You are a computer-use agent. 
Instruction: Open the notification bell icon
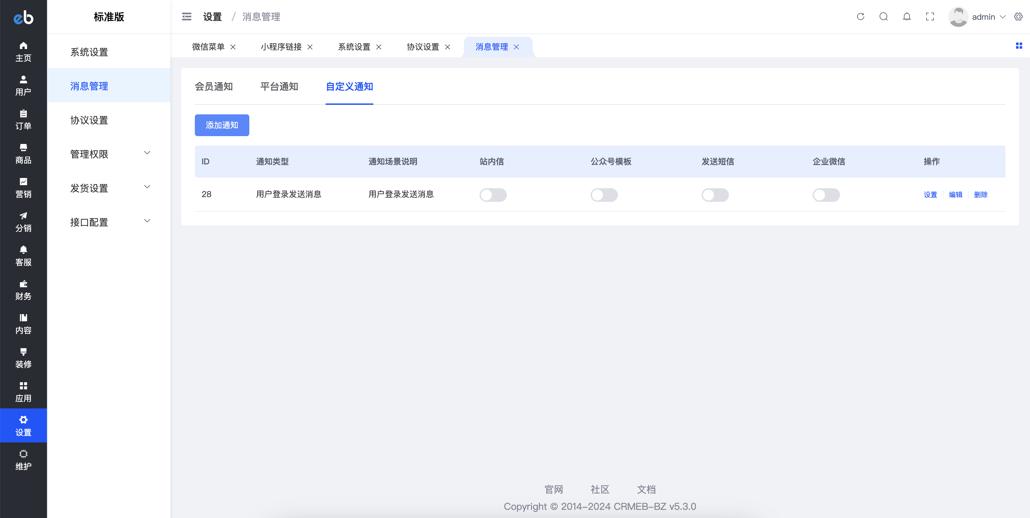[907, 17]
